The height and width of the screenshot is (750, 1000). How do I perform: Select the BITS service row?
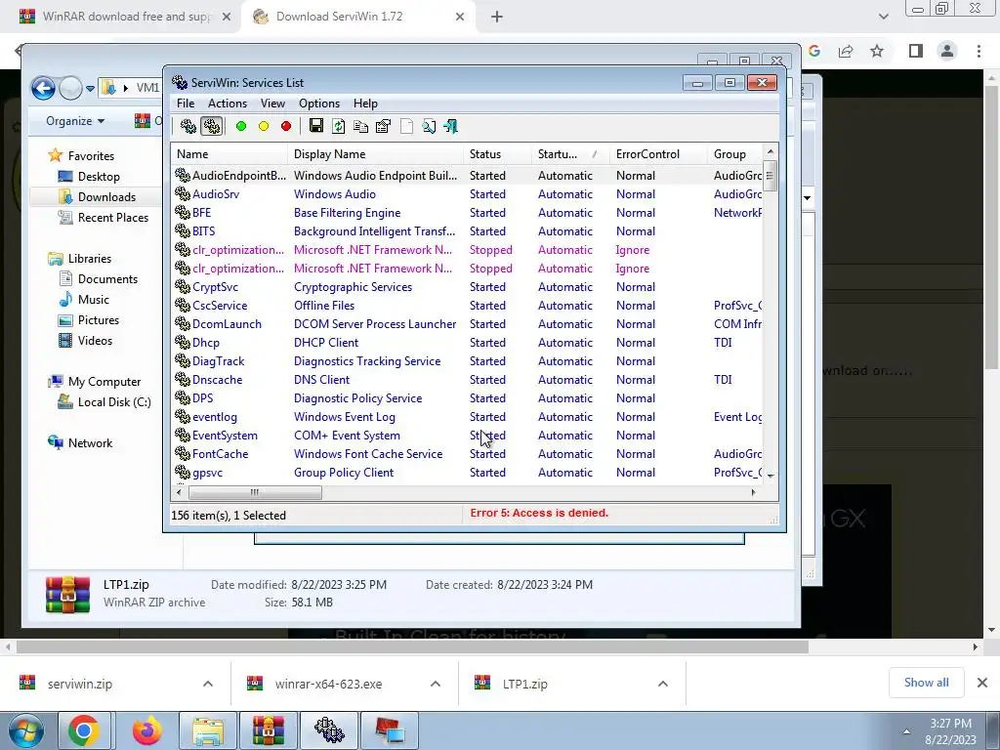coord(467,230)
